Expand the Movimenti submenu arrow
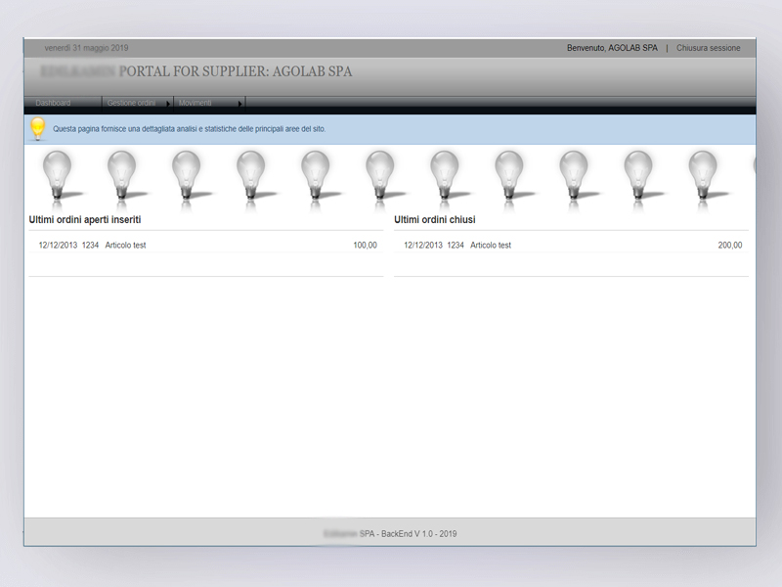Image resolution: width=782 pixels, height=587 pixels. pos(239,104)
